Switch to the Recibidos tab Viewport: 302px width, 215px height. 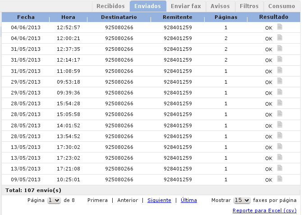(x=110, y=6)
